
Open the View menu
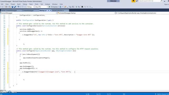tap(7, 4)
